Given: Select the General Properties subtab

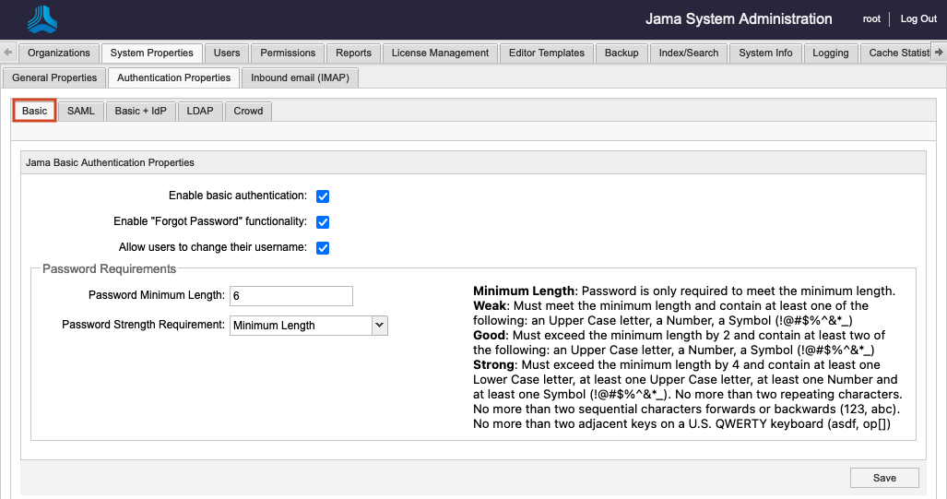Looking at the screenshot, I should click(x=54, y=77).
